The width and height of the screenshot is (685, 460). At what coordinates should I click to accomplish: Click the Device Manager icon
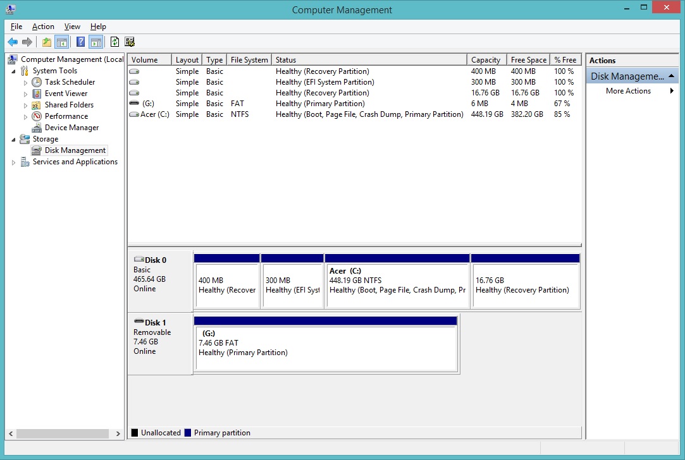(37, 128)
